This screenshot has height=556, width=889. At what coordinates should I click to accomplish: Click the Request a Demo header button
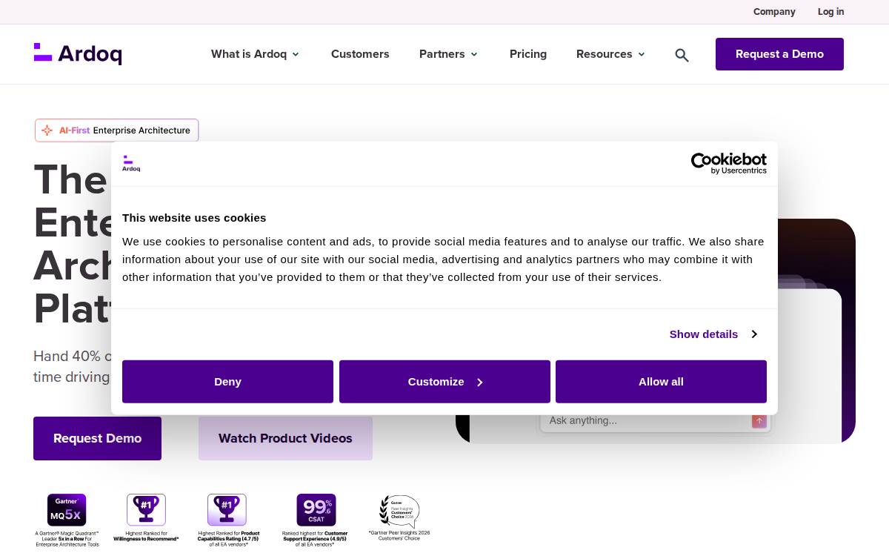pos(779,54)
